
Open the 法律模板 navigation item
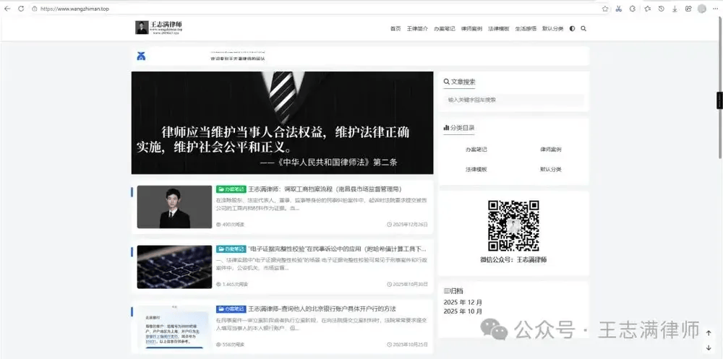tap(498, 29)
